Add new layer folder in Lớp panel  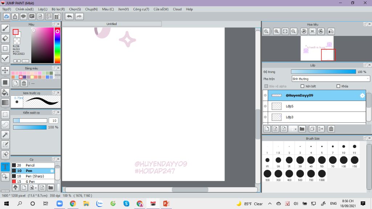coord(302,129)
